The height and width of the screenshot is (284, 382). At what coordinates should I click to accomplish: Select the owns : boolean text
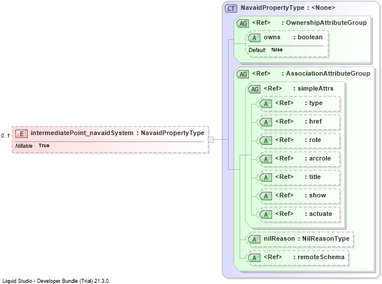[x=293, y=37]
